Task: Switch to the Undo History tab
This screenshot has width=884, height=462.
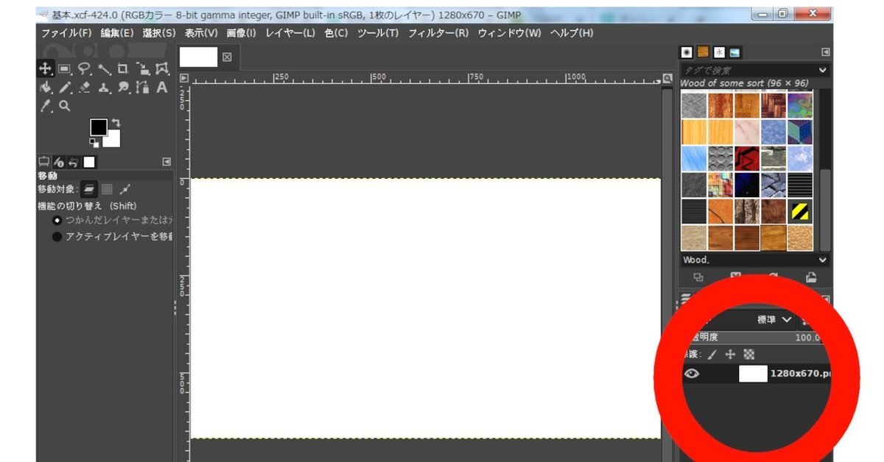Action: pos(74,162)
